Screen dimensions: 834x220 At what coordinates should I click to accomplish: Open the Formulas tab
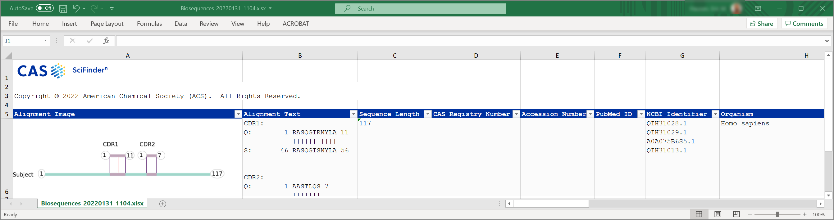pyautogui.click(x=149, y=24)
